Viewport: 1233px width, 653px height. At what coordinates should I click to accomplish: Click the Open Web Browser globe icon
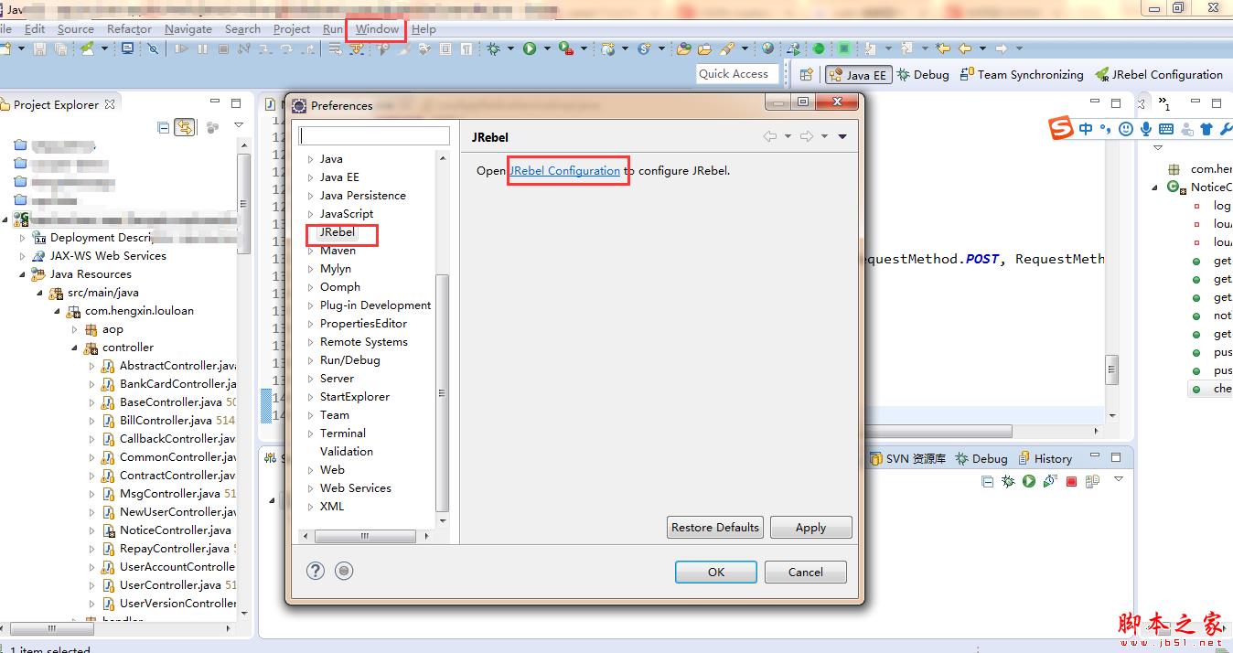click(x=767, y=48)
